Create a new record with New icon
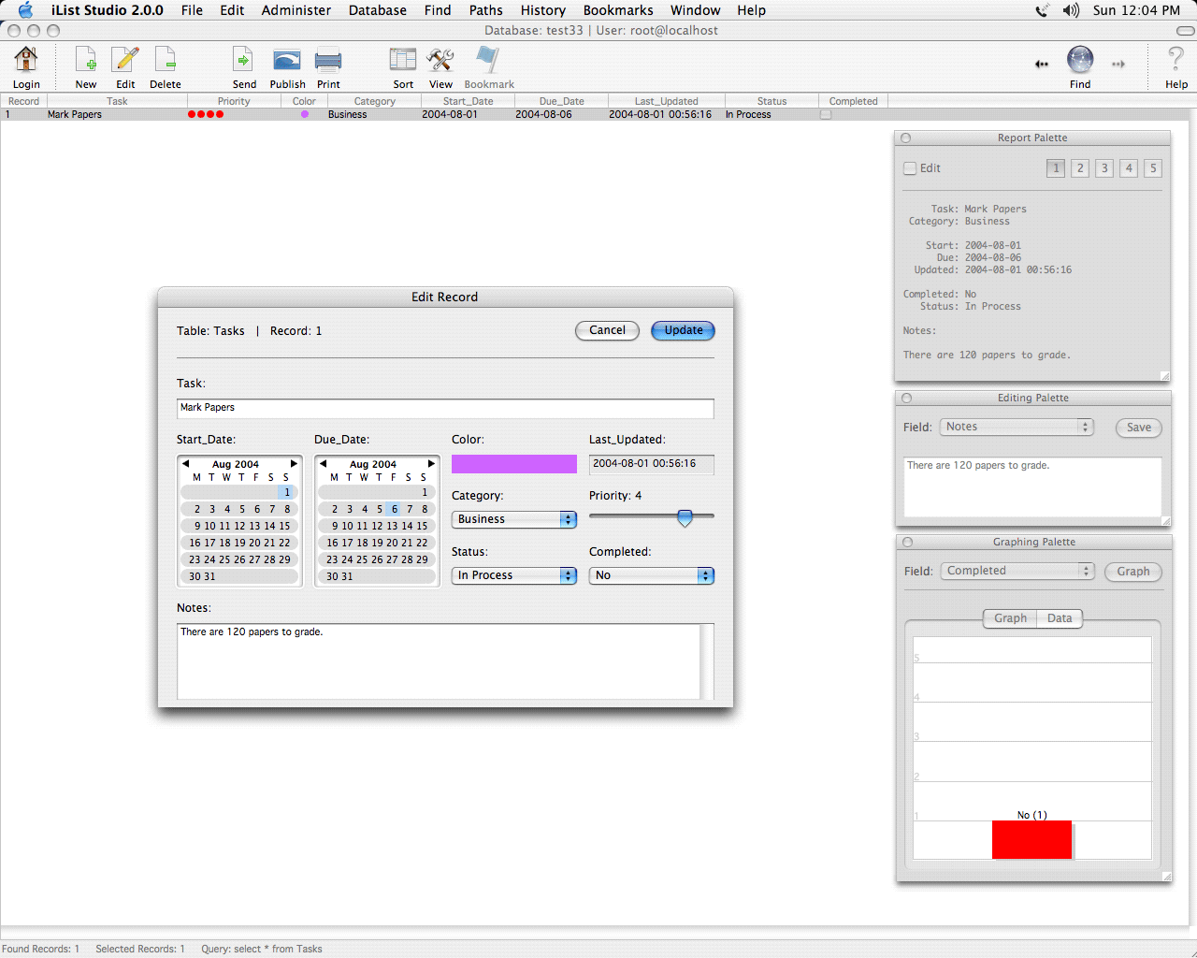The height and width of the screenshot is (958, 1197). pyautogui.click(x=86, y=62)
